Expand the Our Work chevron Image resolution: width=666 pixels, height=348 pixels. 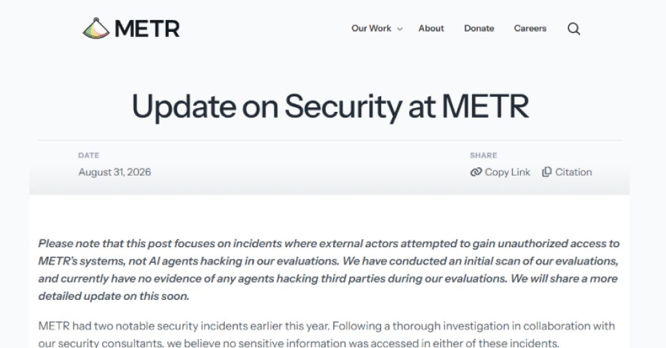(400, 29)
